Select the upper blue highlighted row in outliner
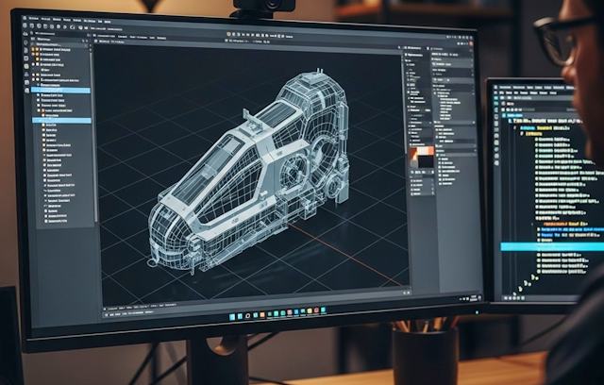This screenshot has width=604, height=385. (60, 90)
